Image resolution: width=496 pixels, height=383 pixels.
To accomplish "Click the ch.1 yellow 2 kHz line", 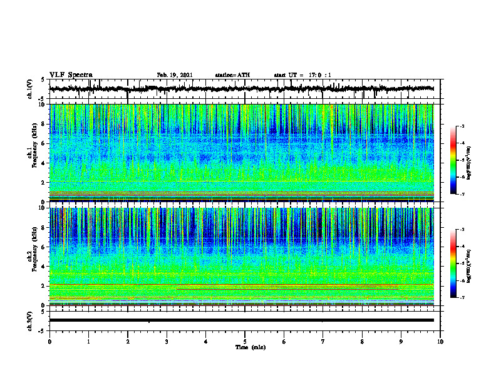I will pyautogui.click(x=242, y=181).
